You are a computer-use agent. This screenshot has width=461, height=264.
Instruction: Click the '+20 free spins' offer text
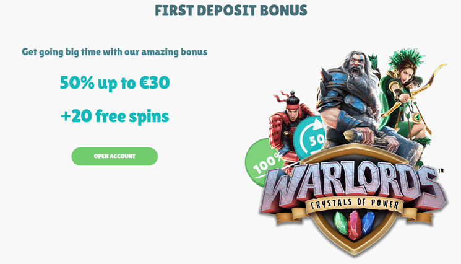pos(114,117)
